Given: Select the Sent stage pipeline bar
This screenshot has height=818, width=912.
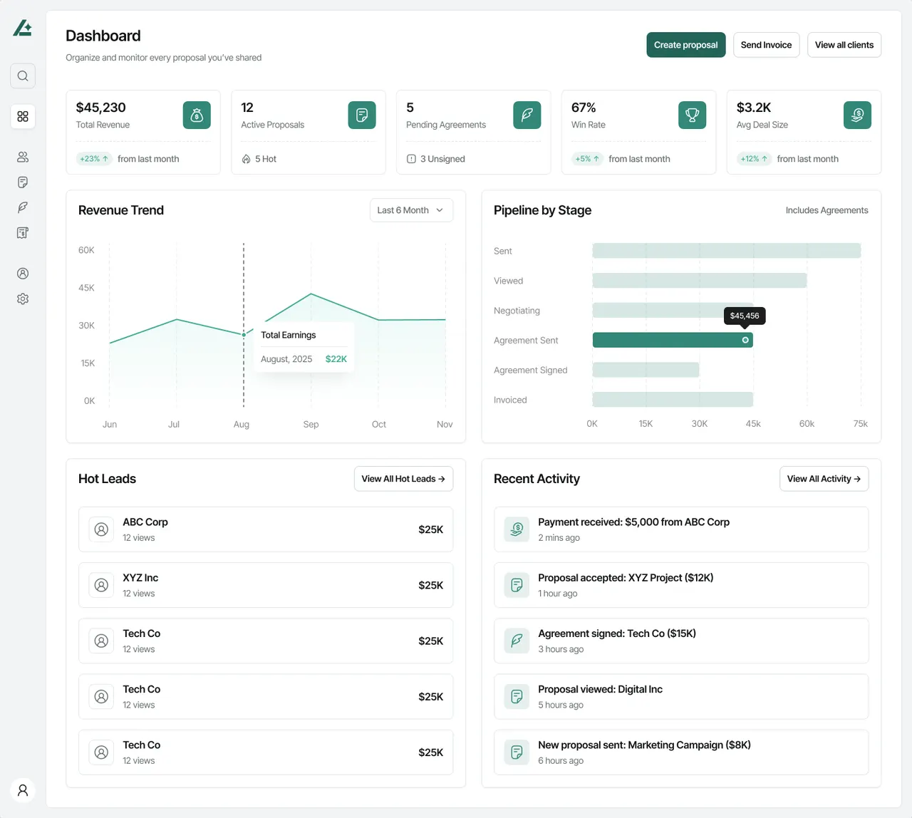Looking at the screenshot, I should tap(727, 251).
